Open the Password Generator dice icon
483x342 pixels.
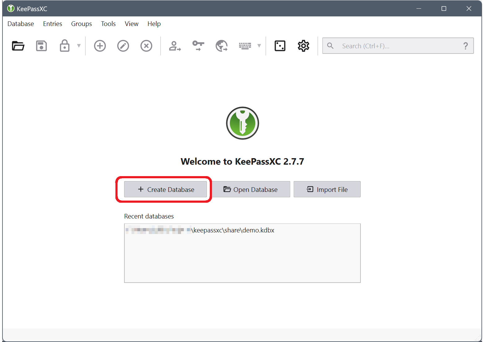pos(280,46)
